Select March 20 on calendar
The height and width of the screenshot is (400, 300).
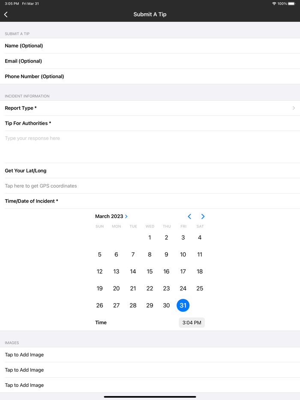(116, 288)
